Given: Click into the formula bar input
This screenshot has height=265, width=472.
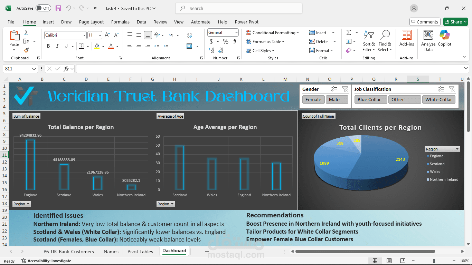Looking at the screenshot, I should tap(270, 69).
